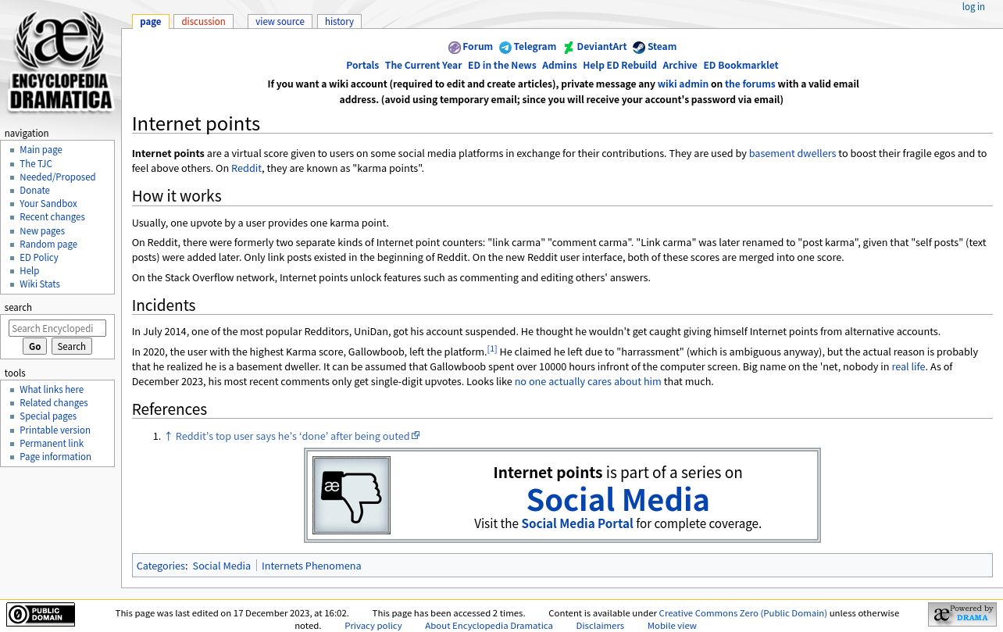
Task: Open Help ED Rebuild link
Action: click(x=619, y=66)
